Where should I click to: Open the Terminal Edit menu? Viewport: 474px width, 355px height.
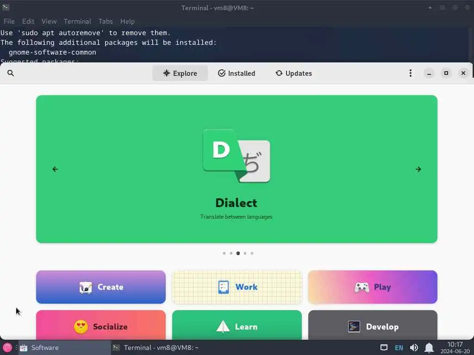click(x=28, y=21)
